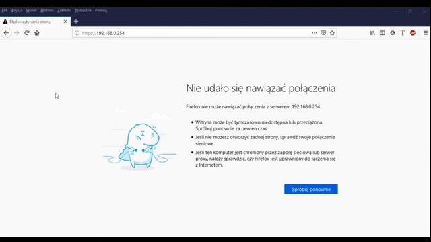Toggle sidebars with the sidebar icon

(x=383, y=33)
